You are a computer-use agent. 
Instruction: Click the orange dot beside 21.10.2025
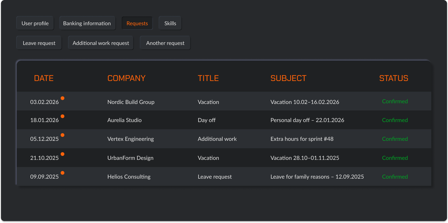click(x=62, y=154)
